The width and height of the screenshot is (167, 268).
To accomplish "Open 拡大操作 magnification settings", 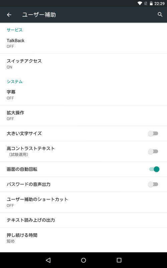I will click(83, 116).
